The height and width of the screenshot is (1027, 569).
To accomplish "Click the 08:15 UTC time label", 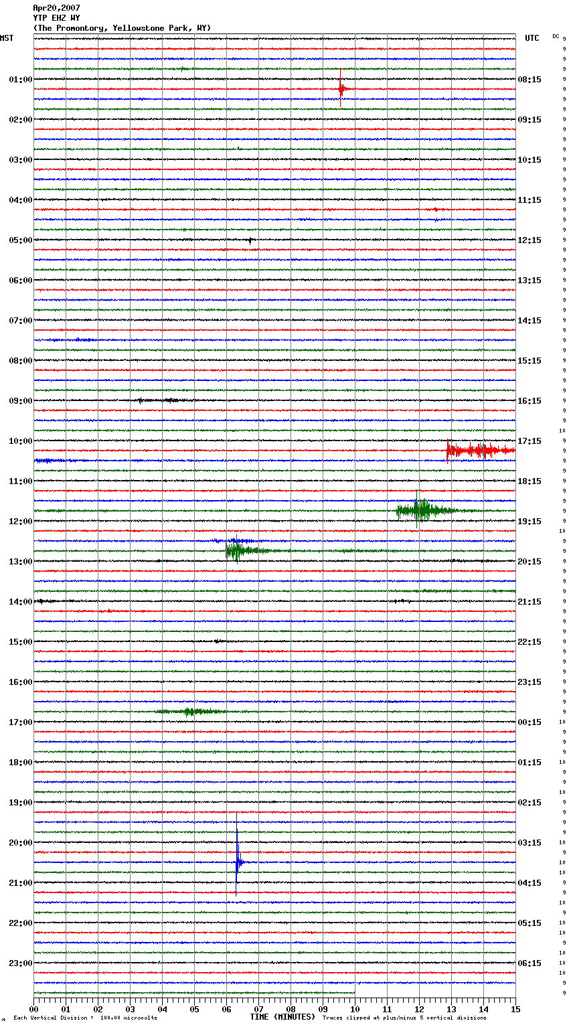I will (530, 80).
